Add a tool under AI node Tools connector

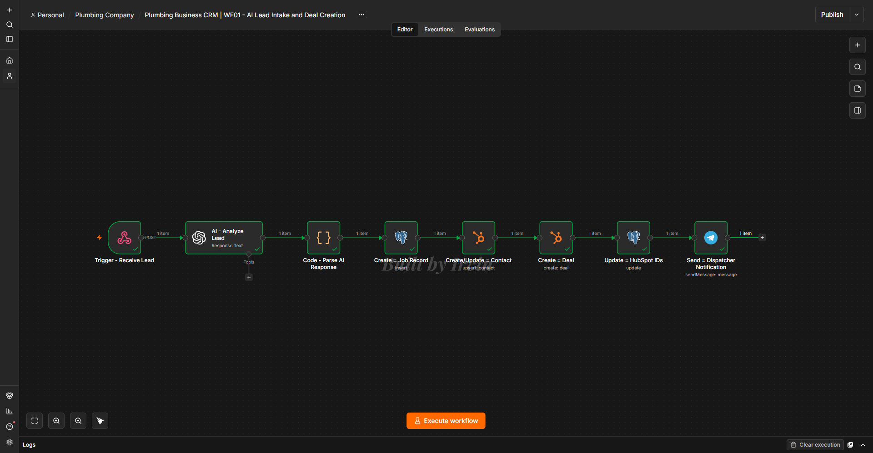pyautogui.click(x=249, y=277)
